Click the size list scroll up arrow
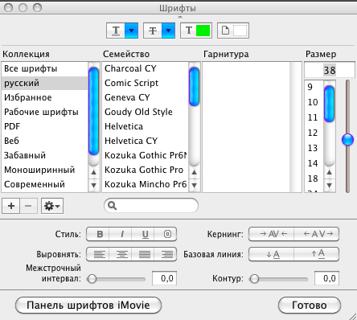The image size is (357, 320). click(330, 172)
